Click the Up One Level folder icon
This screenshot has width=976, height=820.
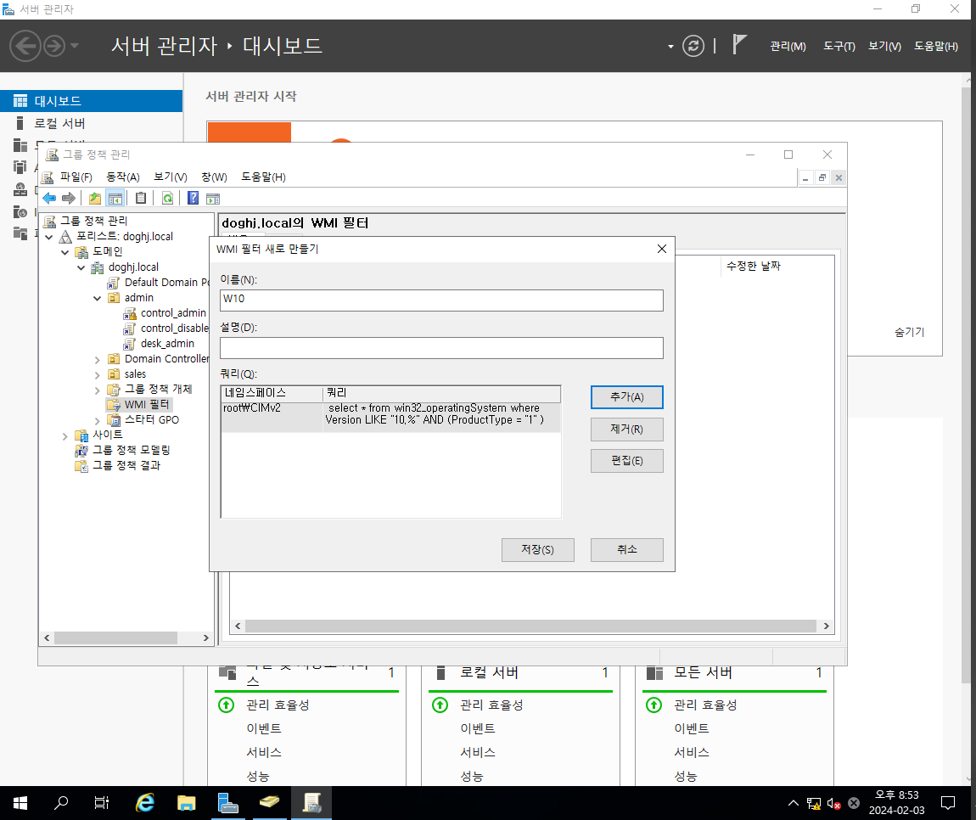coord(94,198)
